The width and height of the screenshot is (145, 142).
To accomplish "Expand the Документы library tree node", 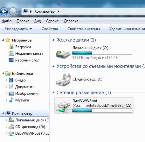I will [x=6, y=87].
